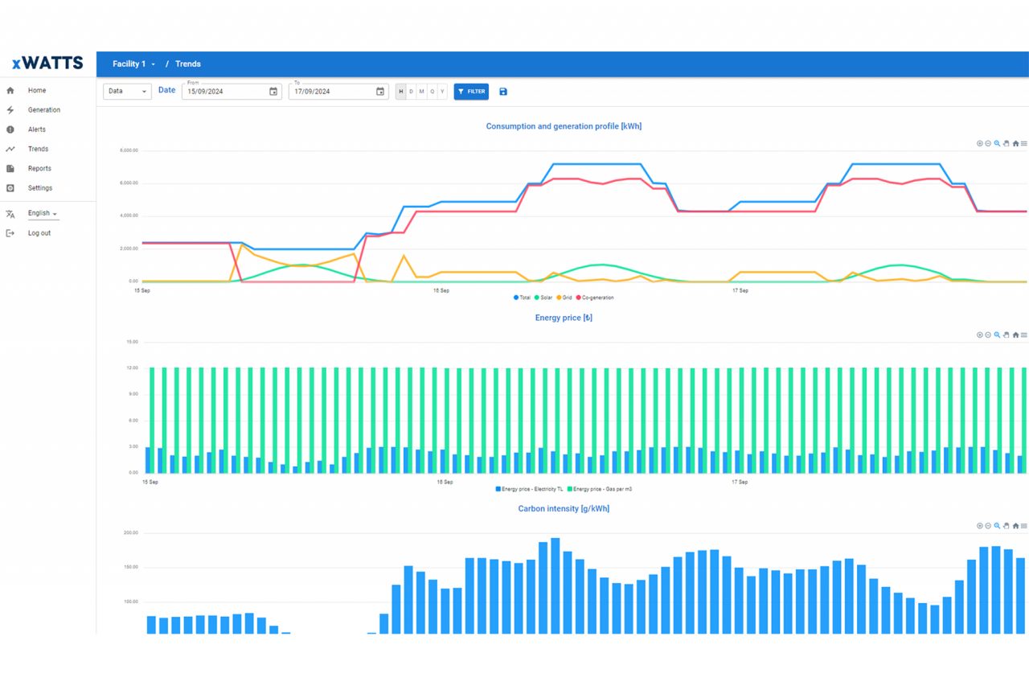The width and height of the screenshot is (1029, 686).
Task: Open hamburger menu icon on Carbon intensity chart
Action: 1023,525
